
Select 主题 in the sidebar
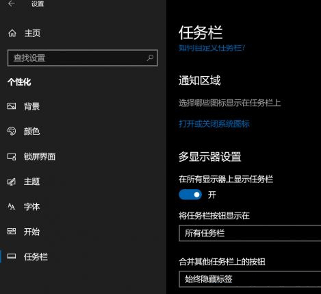[x=31, y=182]
